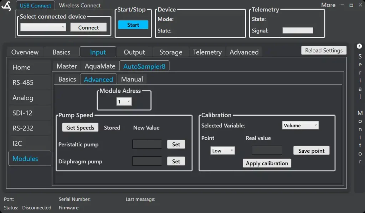Click Set for Peristaltic pump

tap(176, 144)
